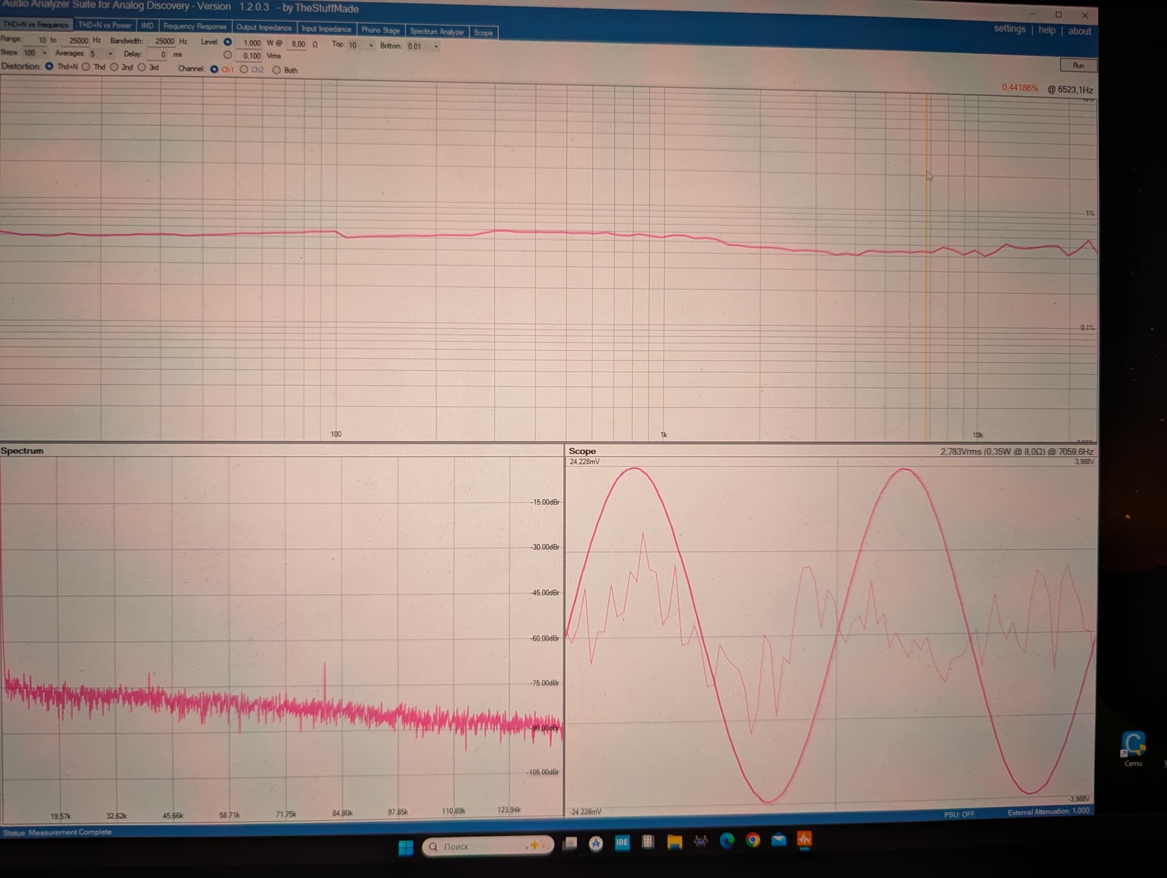The image size is (1167, 878).
Task: Switch to THD+N vs Power tab
Action: point(105,26)
